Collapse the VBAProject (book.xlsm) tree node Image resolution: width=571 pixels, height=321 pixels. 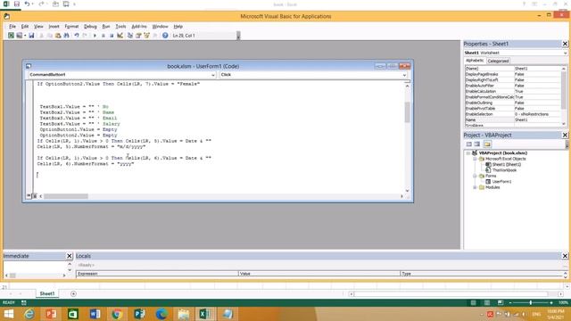[x=468, y=153]
